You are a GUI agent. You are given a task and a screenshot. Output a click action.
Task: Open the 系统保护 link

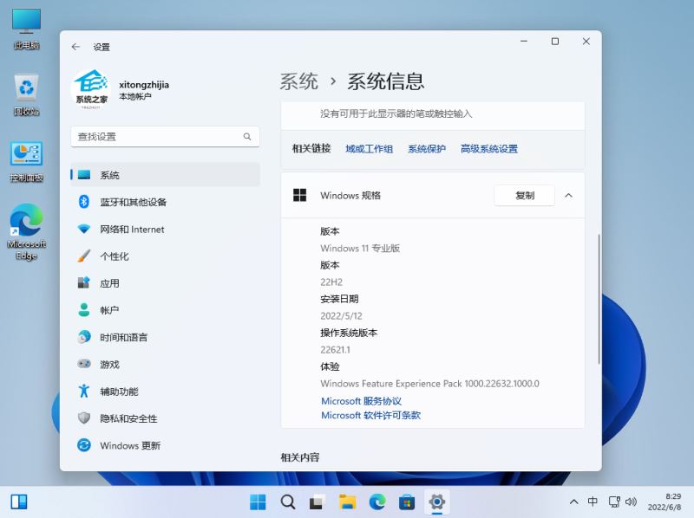pos(427,149)
